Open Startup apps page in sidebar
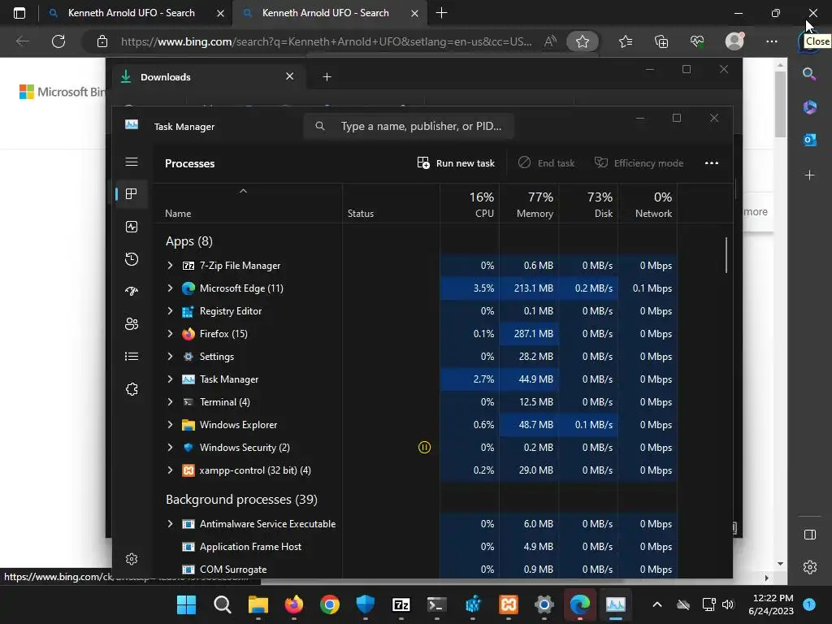The width and height of the screenshot is (832, 624). [132, 292]
